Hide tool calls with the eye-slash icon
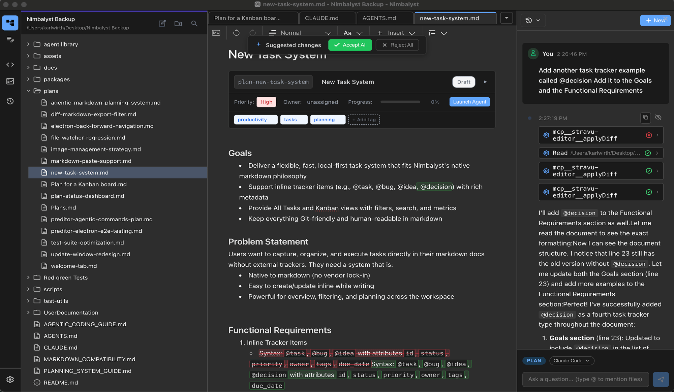674x392 pixels. (x=658, y=118)
